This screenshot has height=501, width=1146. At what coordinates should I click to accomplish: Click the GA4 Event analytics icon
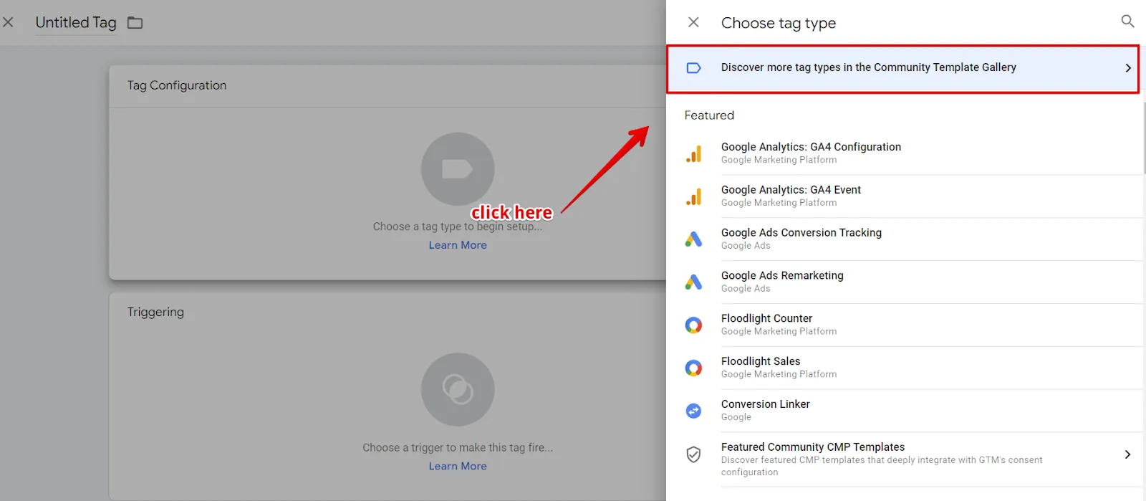coord(693,196)
